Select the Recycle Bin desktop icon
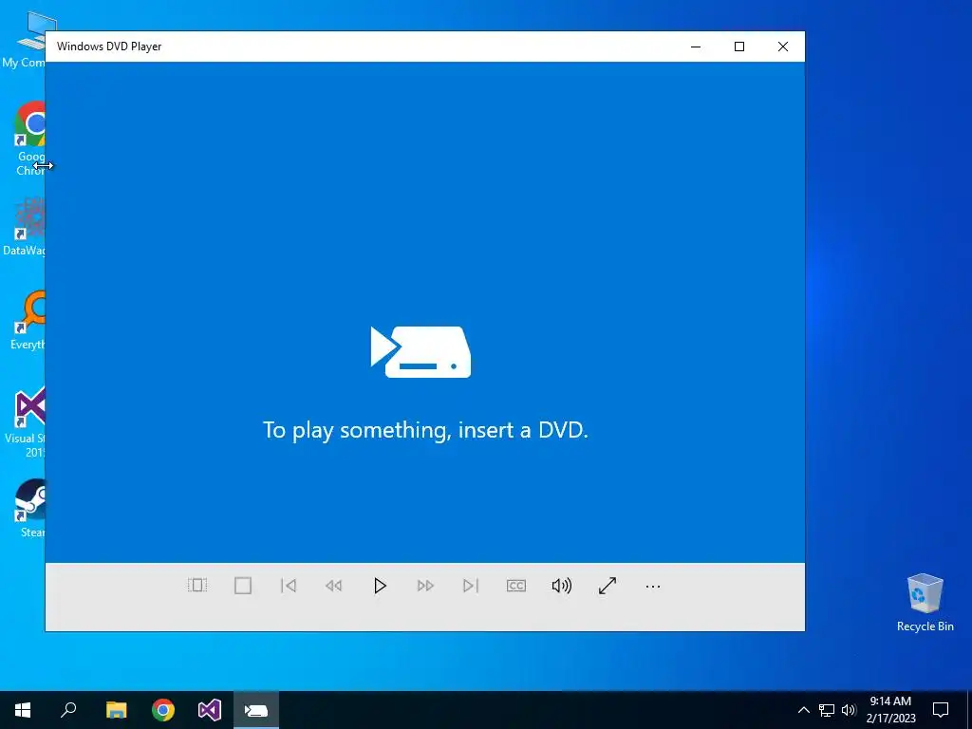 [x=925, y=603]
